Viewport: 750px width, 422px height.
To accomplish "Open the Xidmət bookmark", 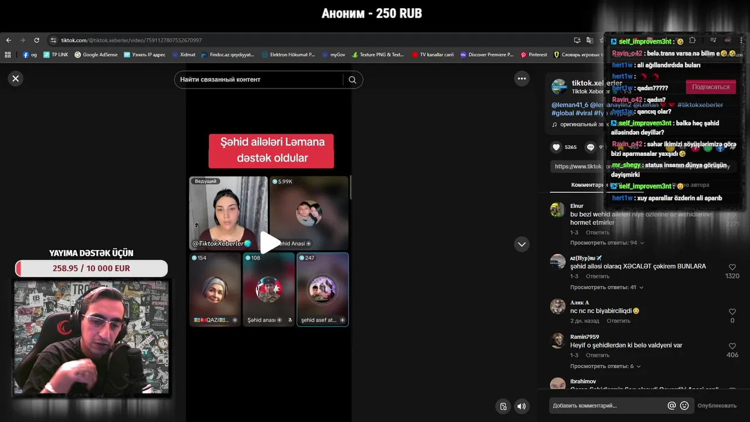I will pos(183,55).
